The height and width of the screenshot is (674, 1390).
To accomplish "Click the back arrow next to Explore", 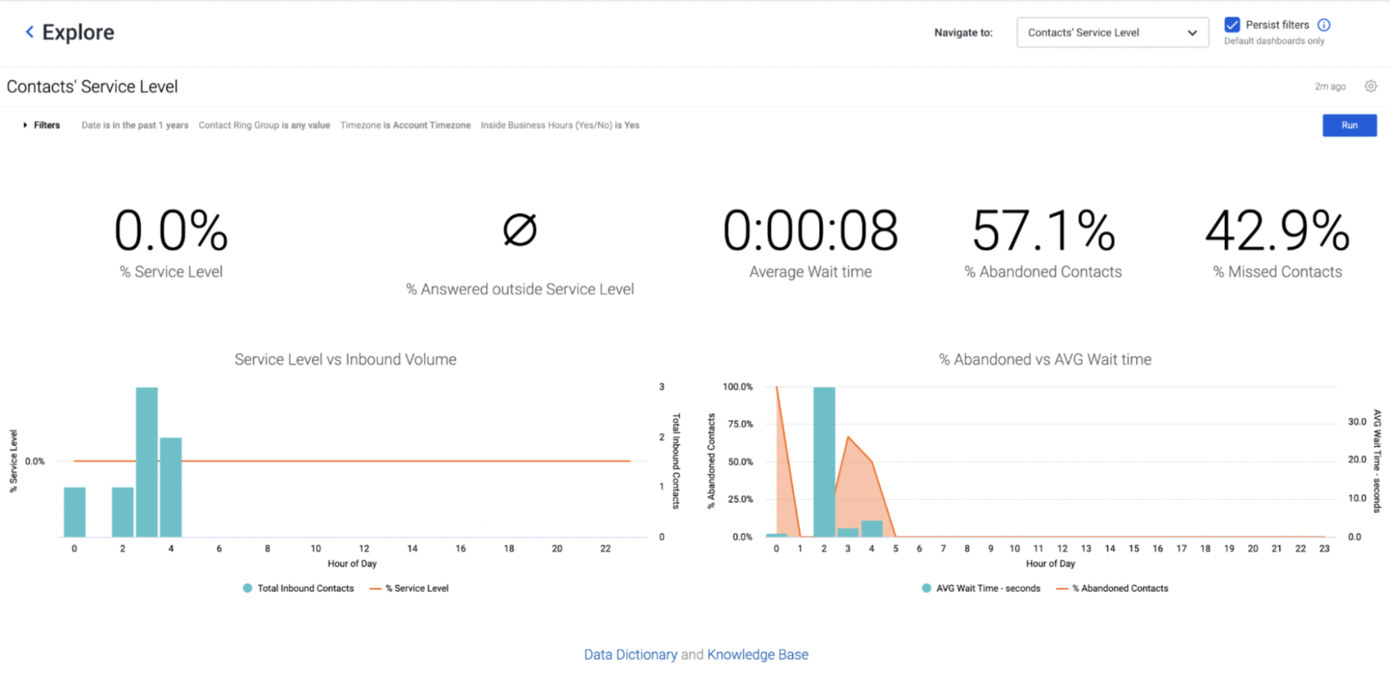I will (30, 32).
